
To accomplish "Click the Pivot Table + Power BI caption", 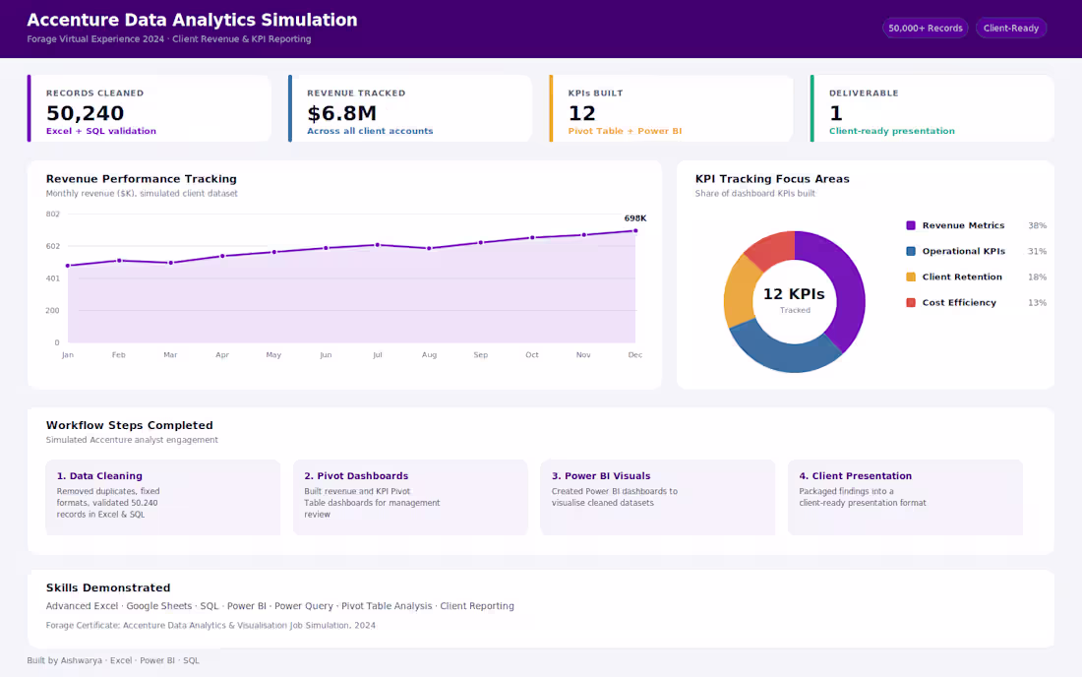I will point(625,131).
